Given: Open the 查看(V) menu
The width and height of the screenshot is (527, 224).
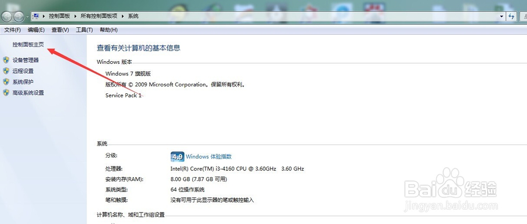Looking at the screenshot, I should [60, 30].
